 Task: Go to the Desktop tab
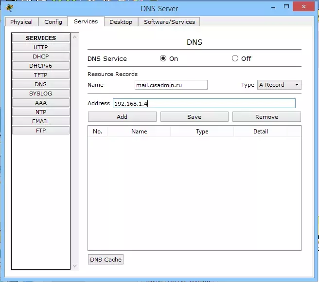pyautogui.click(x=121, y=22)
